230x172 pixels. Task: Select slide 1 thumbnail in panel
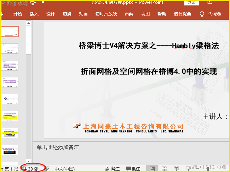(x=10, y=32)
